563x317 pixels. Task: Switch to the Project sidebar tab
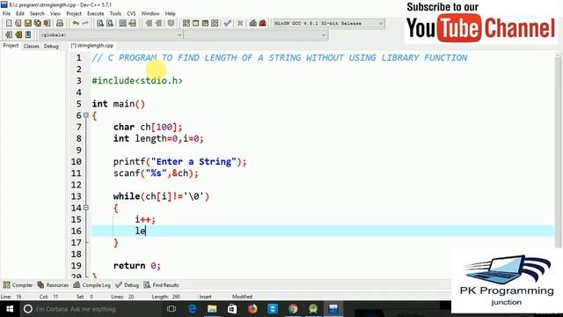tap(11, 46)
